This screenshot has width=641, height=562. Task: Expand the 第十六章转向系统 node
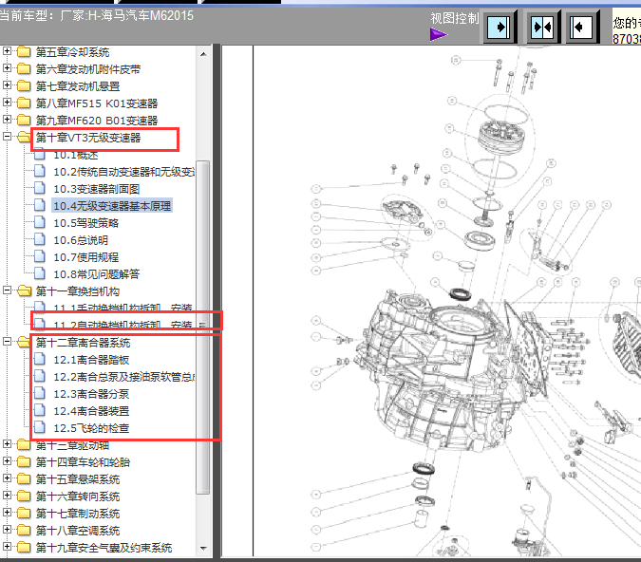point(7,496)
